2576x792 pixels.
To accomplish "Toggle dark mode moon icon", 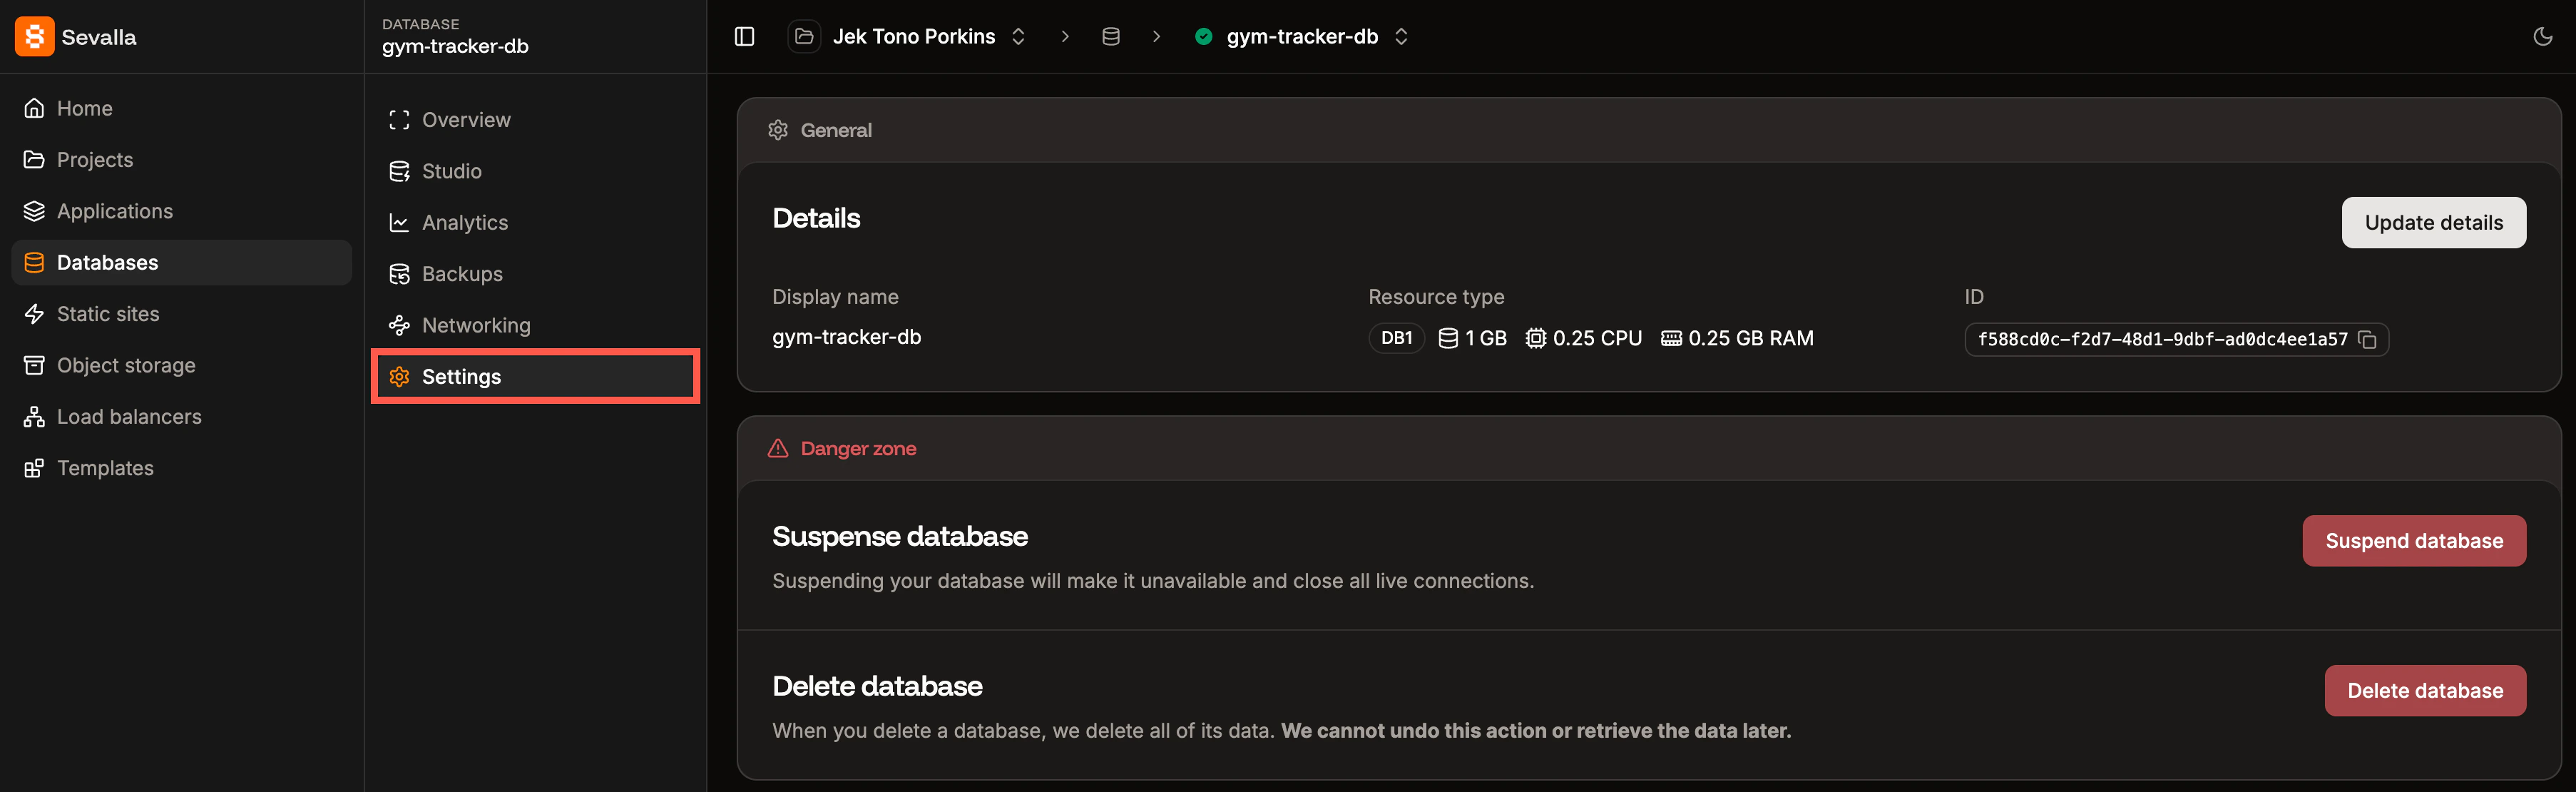I will [x=2542, y=37].
